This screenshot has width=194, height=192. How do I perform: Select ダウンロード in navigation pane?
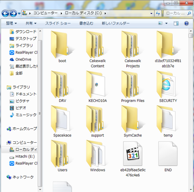pyautogui.click(x=23, y=32)
